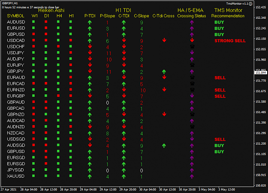Screen dimensions: 268x193
Task: Click the SYMBOL column header
Action: tap(15, 16)
